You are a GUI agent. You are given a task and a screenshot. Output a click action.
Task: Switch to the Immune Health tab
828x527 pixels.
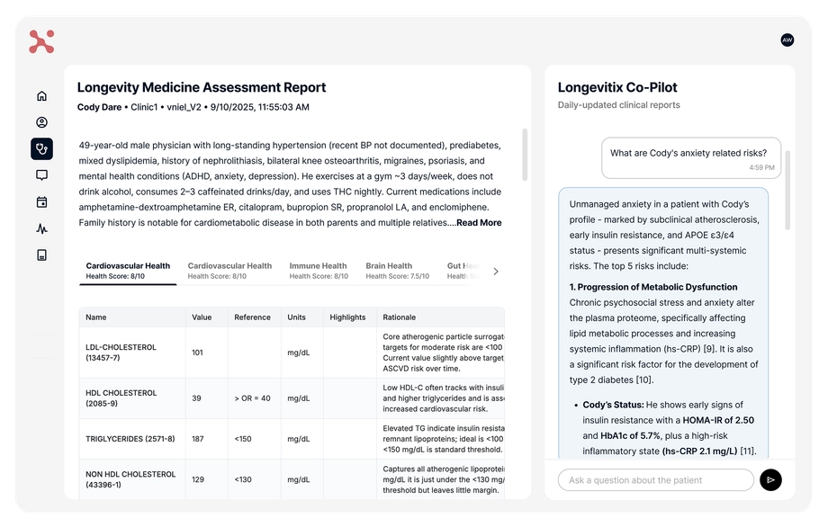point(318,270)
